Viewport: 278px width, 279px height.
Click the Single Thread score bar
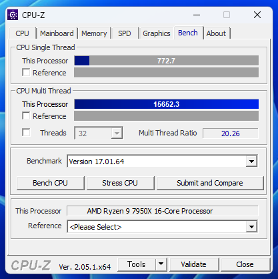point(167,61)
